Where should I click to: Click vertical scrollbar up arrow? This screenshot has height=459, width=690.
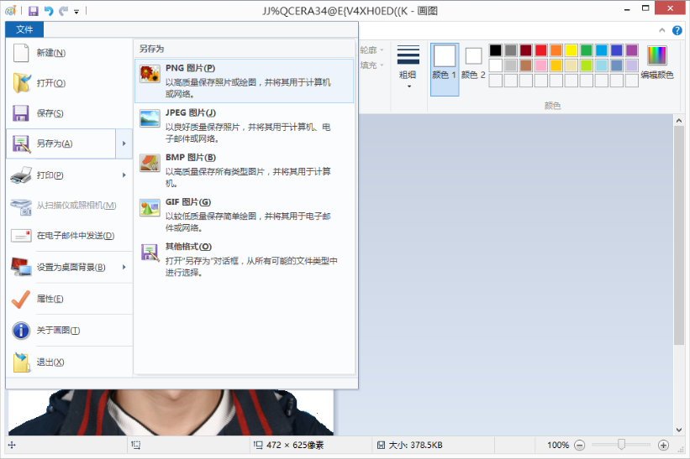679,120
